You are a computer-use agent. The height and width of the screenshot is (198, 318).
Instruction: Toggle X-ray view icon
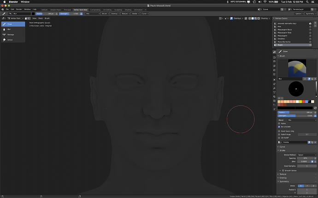point(246,18)
